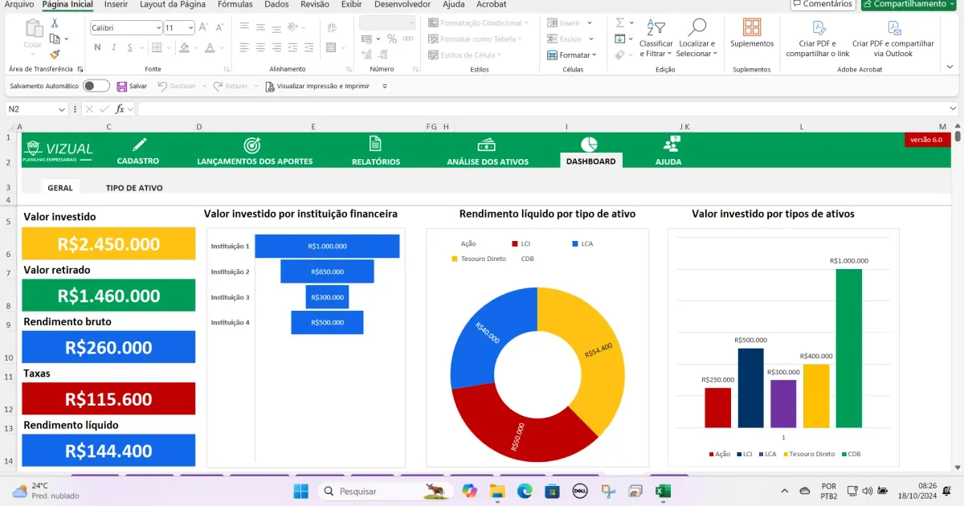
Task: Open Suplementos add-ins icon
Action: coord(752,28)
